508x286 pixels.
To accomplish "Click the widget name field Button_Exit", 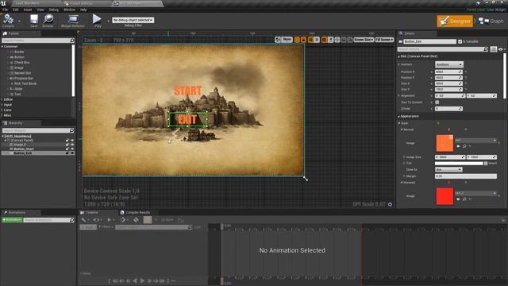I will (x=429, y=41).
